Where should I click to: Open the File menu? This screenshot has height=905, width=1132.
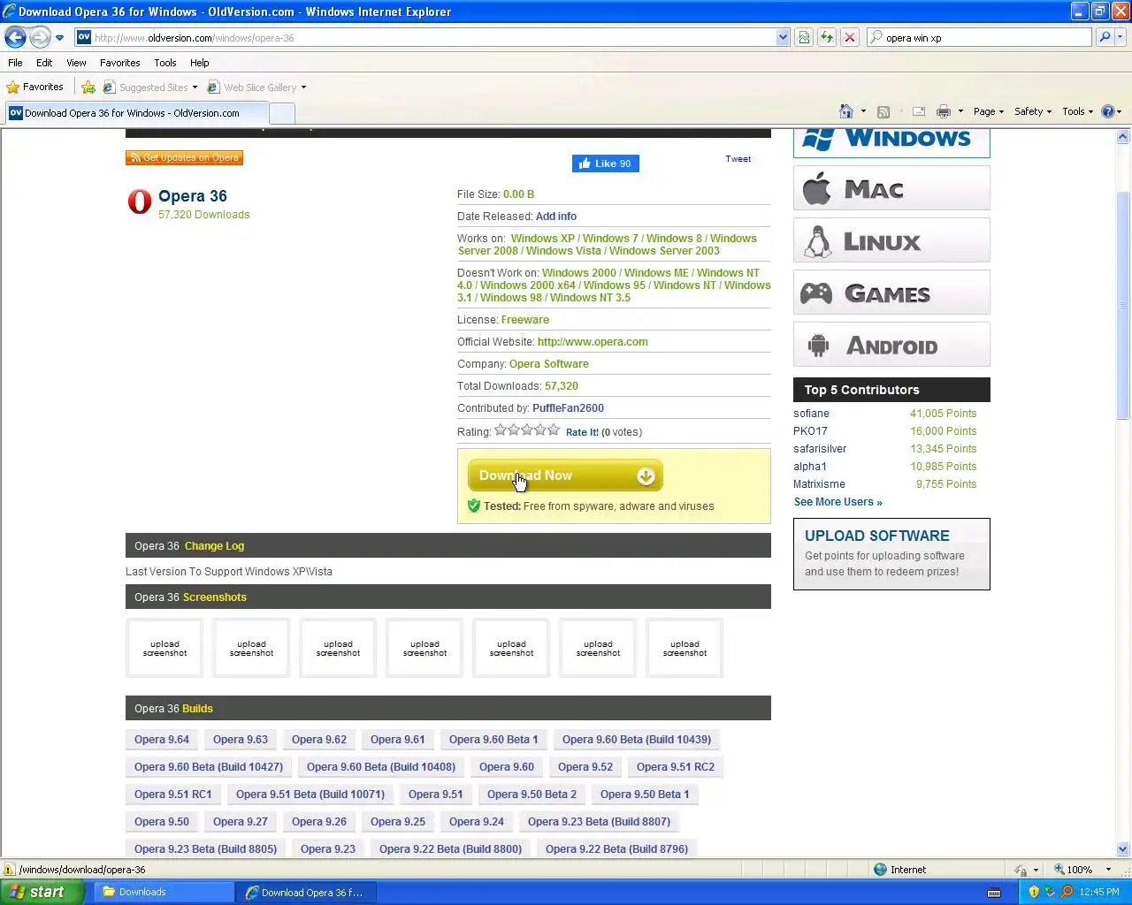(15, 63)
